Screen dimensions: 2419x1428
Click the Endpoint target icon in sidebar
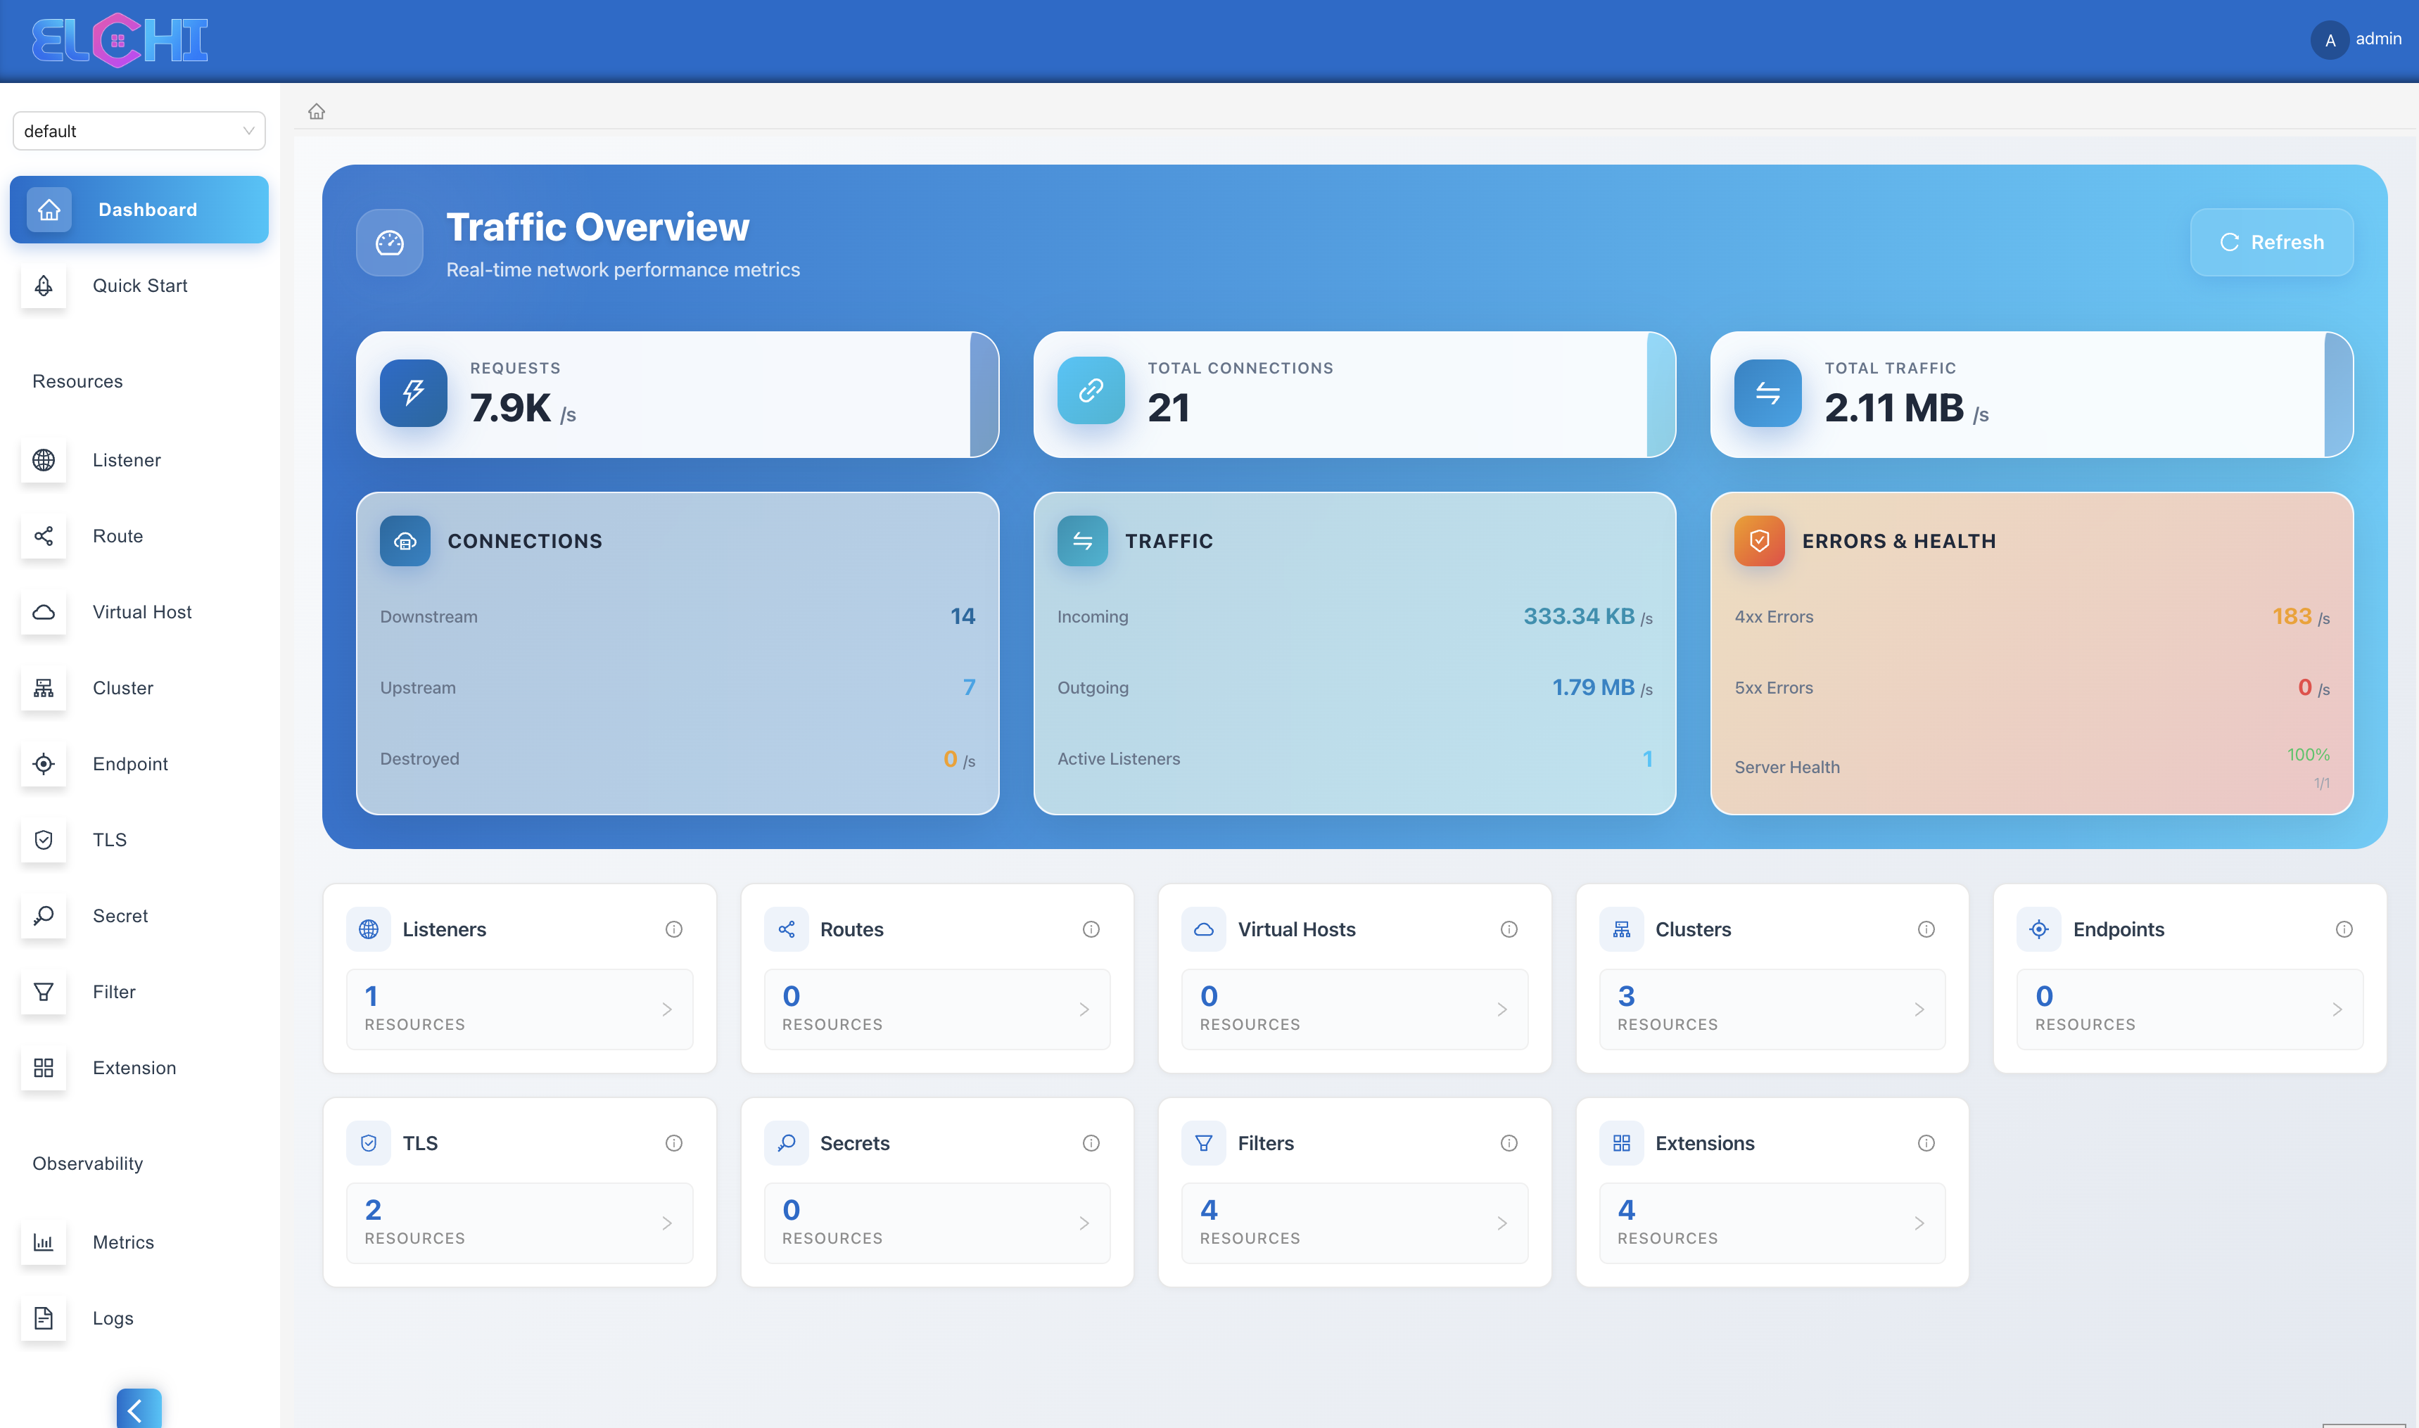[44, 764]
